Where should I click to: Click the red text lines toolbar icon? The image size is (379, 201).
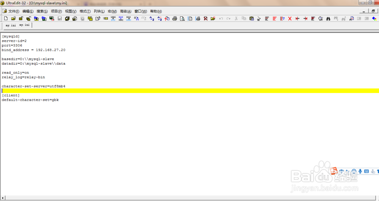point(274,19)
